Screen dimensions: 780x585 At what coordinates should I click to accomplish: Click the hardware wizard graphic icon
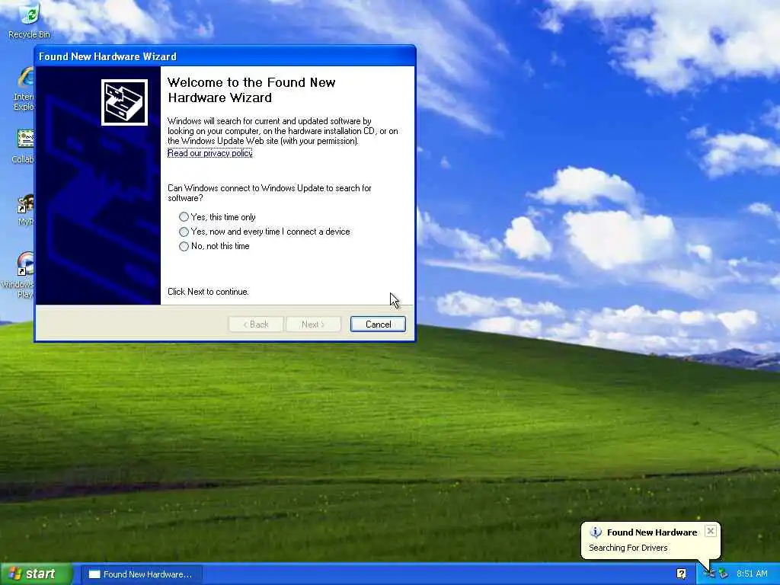coord(124,103)
